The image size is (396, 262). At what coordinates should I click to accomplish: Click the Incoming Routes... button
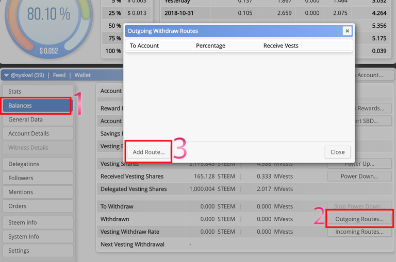359,232
